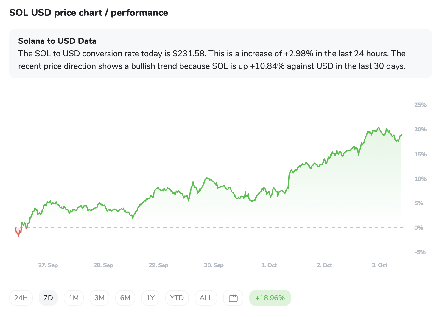The image size is (442, 317).
Task: Click the 27. Sep date label
Action: (x=48, y=265)
